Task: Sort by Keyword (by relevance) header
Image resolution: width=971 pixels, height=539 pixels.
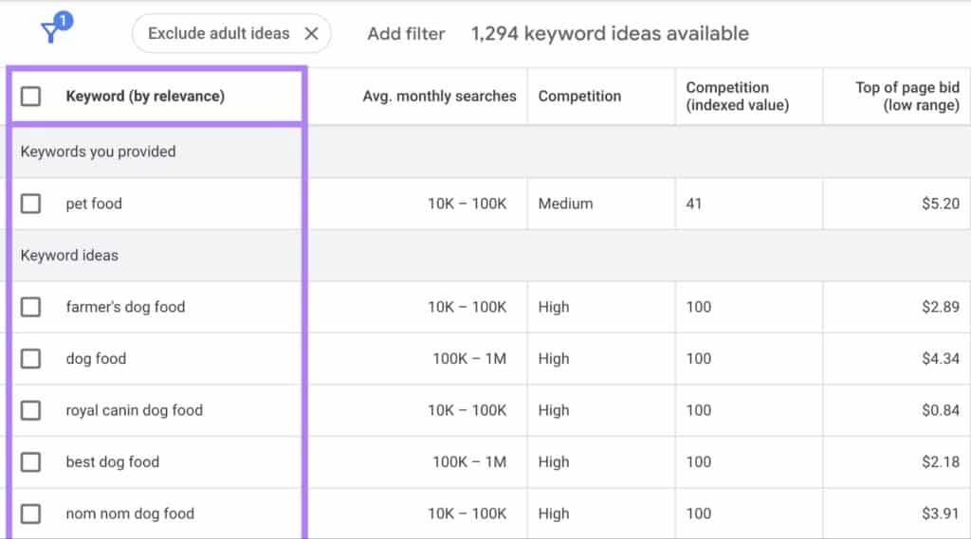Action: tap(145, 96)
